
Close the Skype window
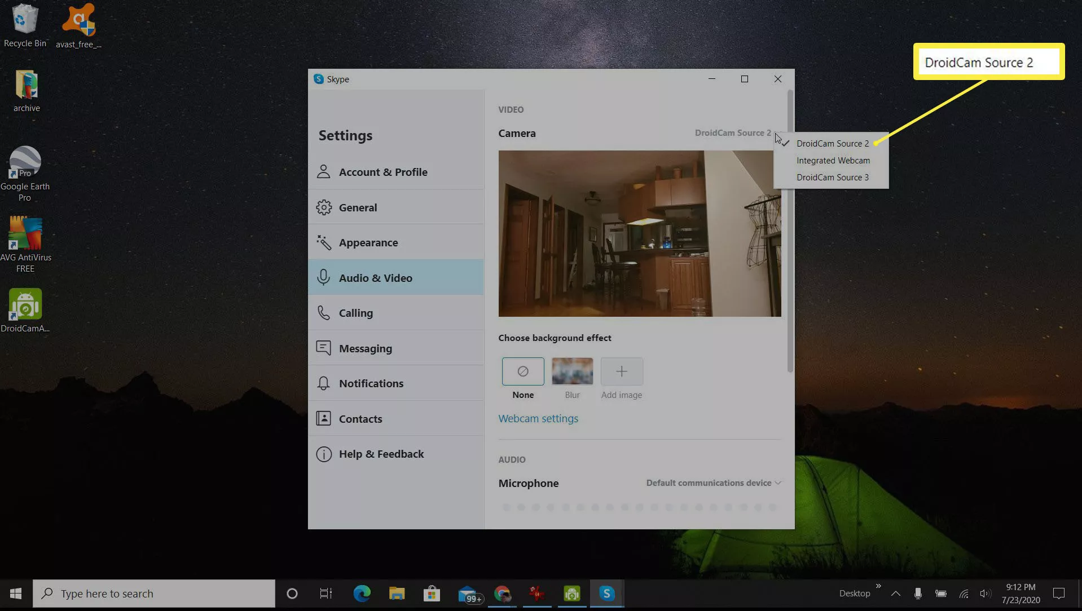[x=778, y=79]
